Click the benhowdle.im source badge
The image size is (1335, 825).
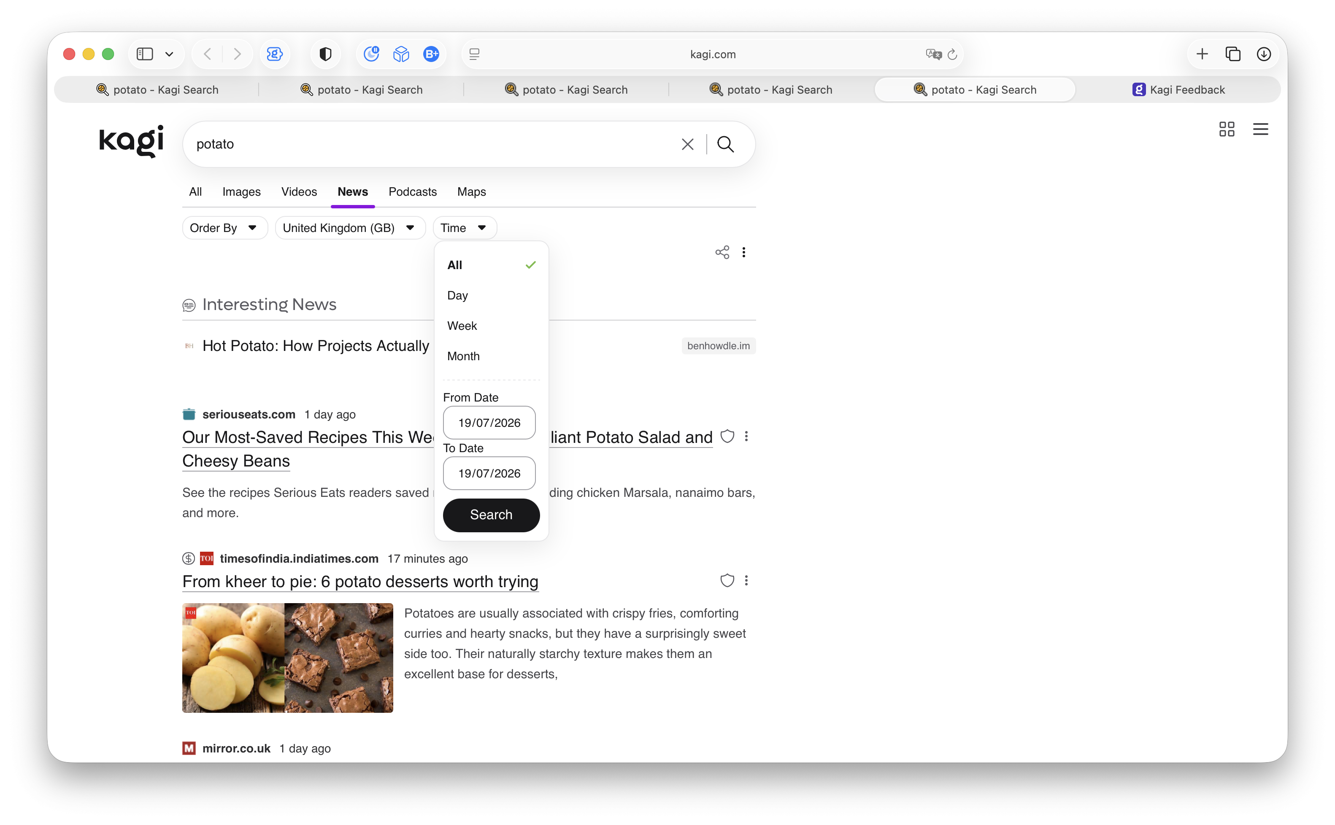718,346
